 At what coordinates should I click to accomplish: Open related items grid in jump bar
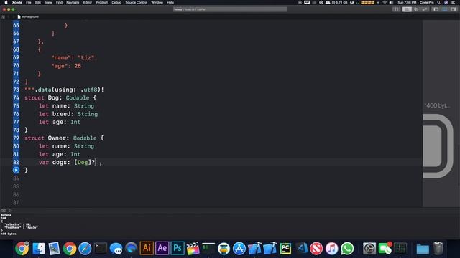tap(3, 17)
